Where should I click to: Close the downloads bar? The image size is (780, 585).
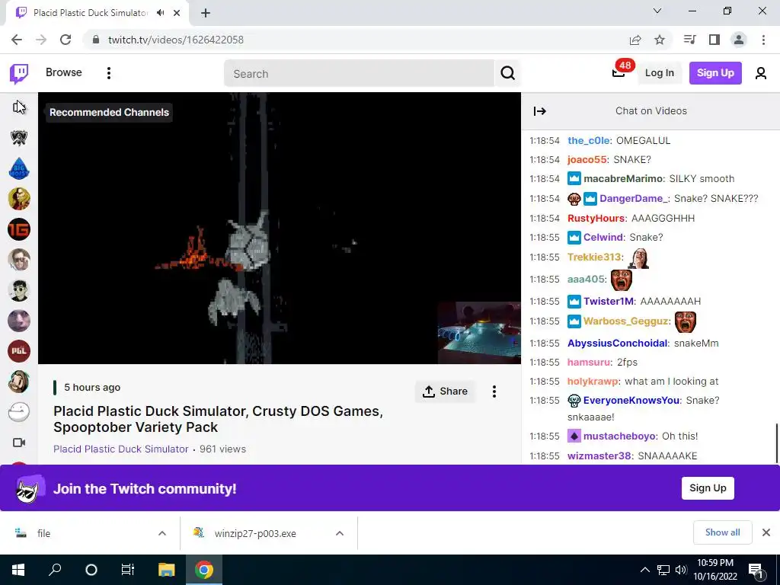(766, 532)
